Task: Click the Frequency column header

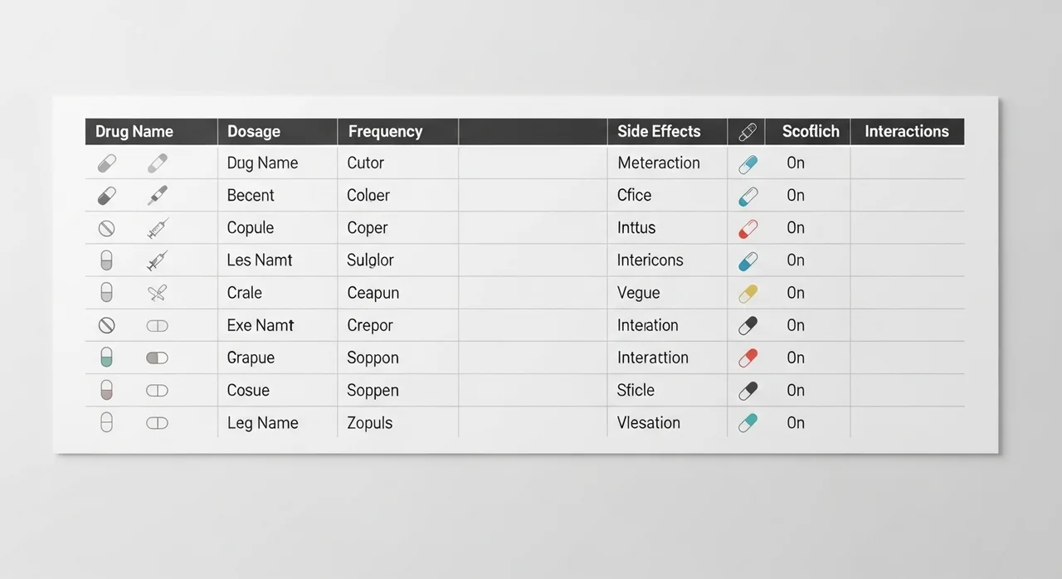Action: [385, 131]
